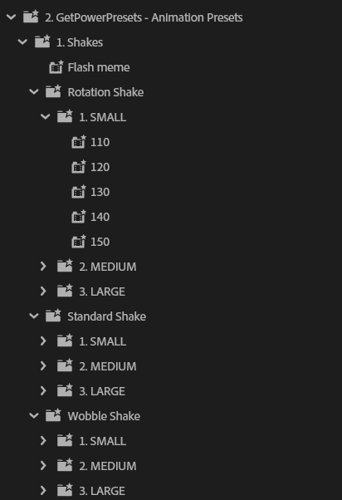Collapse the Rotation Shake folder
Viewport: 342px width, 500px height.
pos(34,92)
